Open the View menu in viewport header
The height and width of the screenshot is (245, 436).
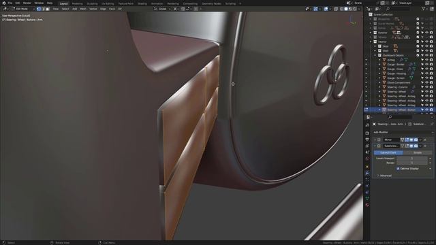point(56,9)
